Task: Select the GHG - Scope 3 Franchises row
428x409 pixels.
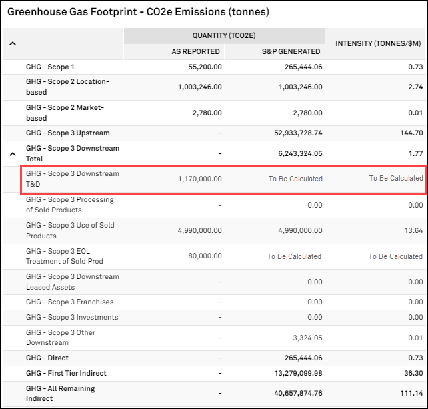Action: tap(70, 302)
